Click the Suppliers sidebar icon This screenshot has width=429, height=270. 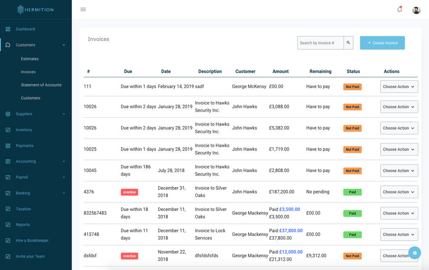pyautogui.click(x=8, y=114)
